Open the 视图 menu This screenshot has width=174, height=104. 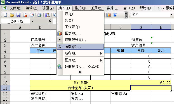pyautogui.click(x=48, y=8)
